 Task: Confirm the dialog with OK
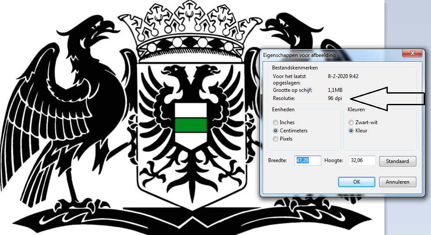pos(356,182)
